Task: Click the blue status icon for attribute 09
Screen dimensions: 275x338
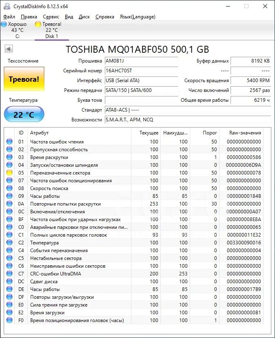Action: pos(9,196)
